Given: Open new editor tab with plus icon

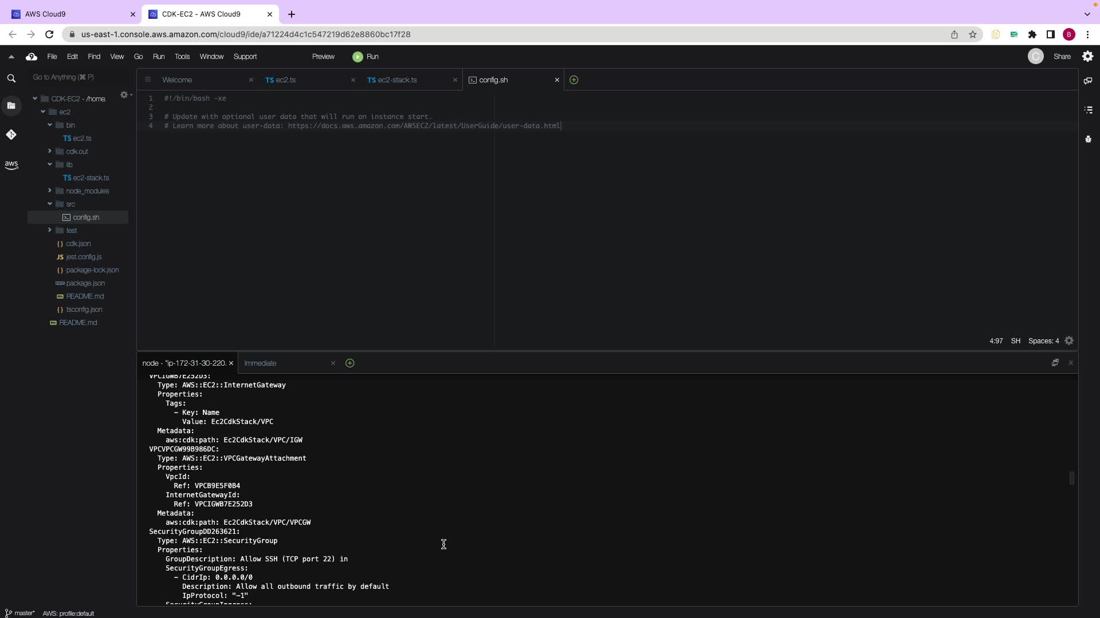Looking at the screenshot, I should 573,80.
